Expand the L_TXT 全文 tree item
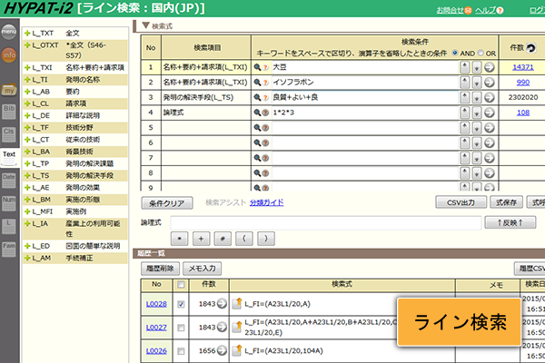Image resolution: width=545 pixels, height=363 pixels. click(x=27, y=34)
